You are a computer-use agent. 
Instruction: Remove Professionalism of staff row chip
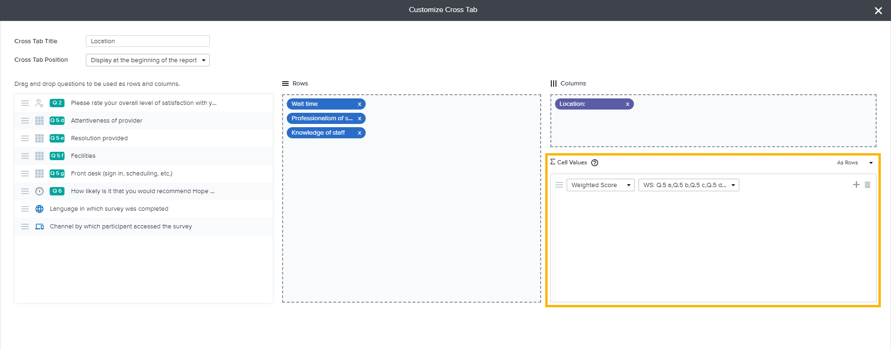[x=359, y=119]
